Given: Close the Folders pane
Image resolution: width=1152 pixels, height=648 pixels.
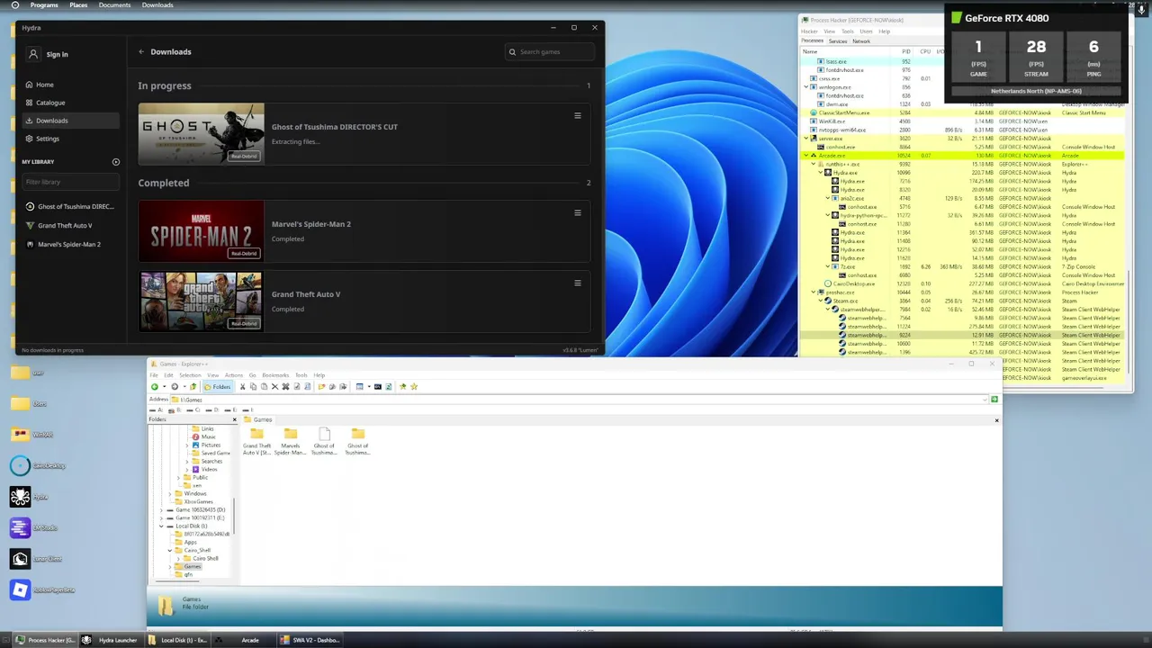Looking at the screenshot, I should [235, 419].
